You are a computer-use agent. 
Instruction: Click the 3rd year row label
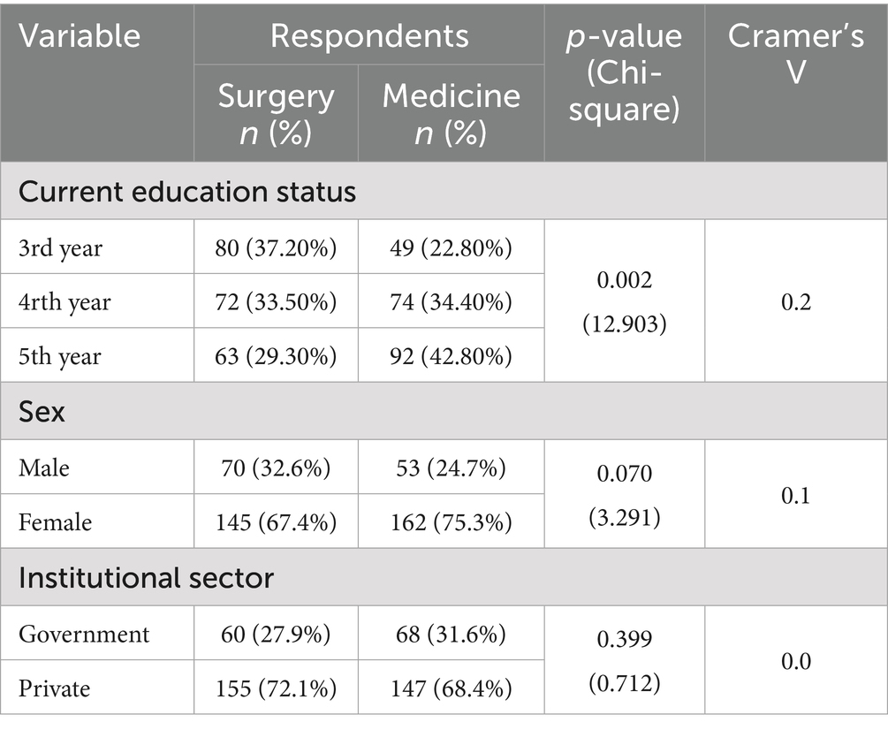[x=60, y=248]
